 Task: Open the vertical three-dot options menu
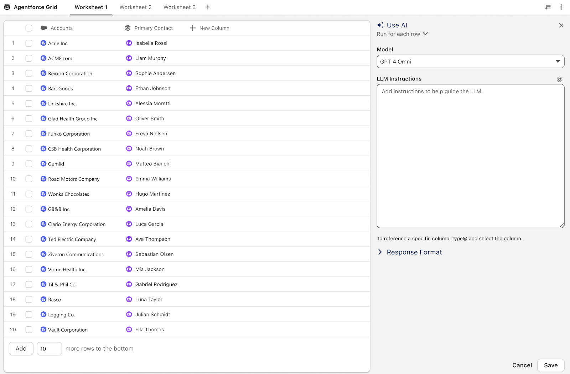[561, 7]
